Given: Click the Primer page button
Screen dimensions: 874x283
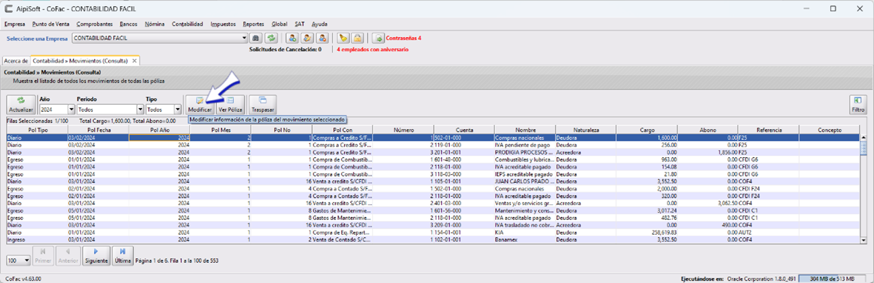Looking at the screenshot, I should pos(43,255).
